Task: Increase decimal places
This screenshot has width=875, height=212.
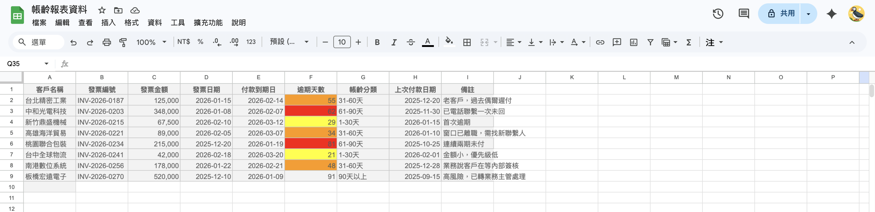Action: tap(234, 42)
